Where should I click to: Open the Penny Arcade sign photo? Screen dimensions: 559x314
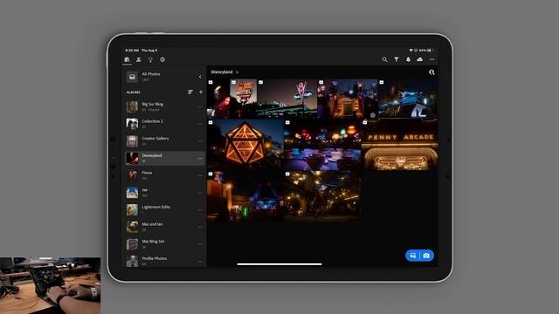tap(400, 144)
